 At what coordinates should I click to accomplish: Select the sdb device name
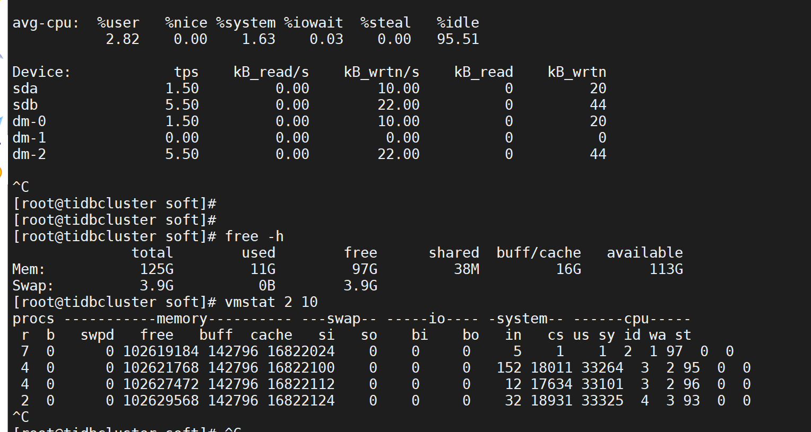[x=25, y=105]
